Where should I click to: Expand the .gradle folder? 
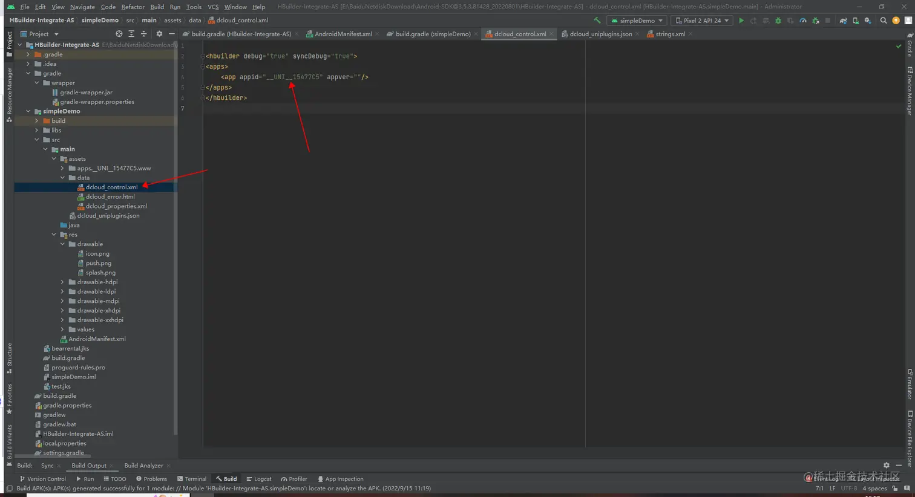click(28, 54)
